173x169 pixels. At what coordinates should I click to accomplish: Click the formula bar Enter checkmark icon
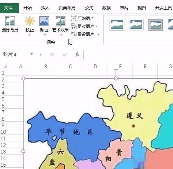(x=65, y=54)
